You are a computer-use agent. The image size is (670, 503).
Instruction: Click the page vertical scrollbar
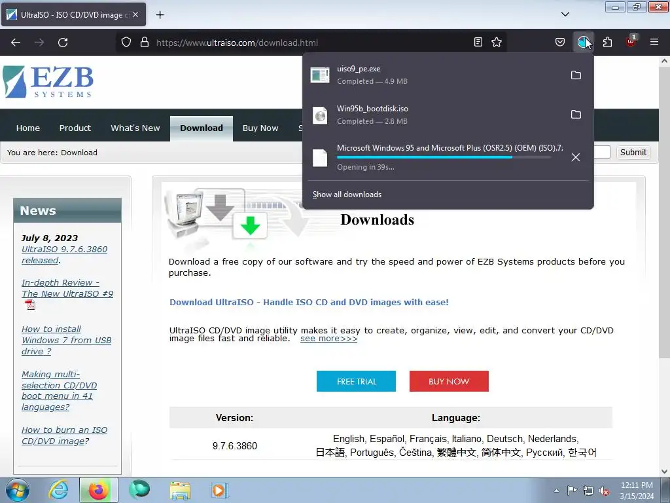(x=664, y=212)
